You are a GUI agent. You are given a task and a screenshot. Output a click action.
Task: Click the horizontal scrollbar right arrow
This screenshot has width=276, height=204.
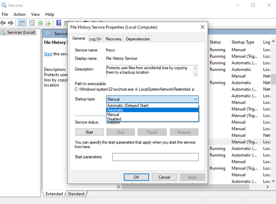click(x=268, y=187)
